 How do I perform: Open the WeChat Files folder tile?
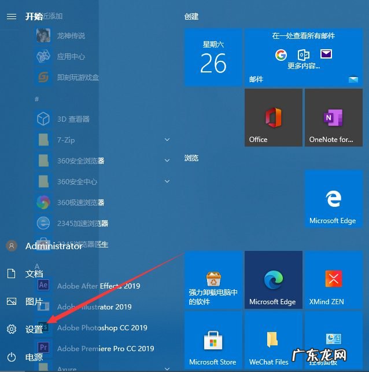274,340
